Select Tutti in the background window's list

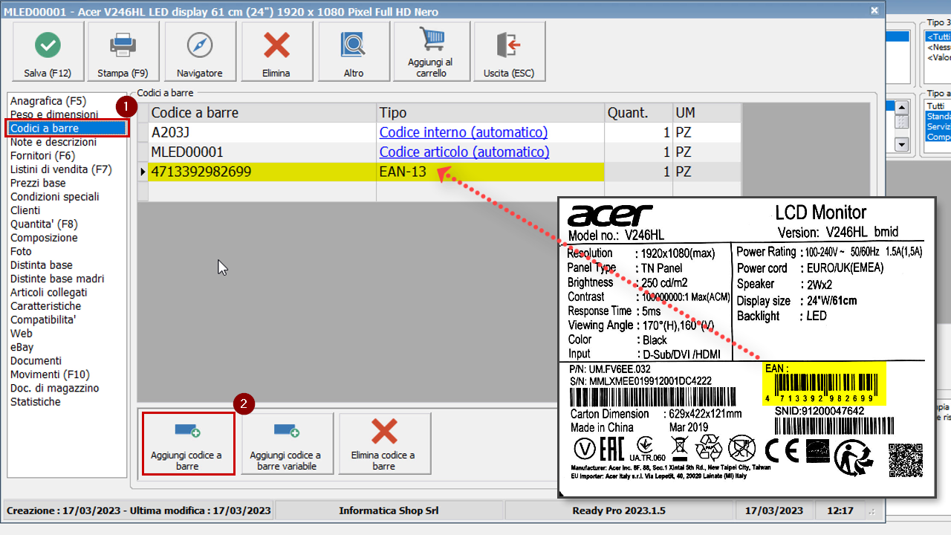936,106
